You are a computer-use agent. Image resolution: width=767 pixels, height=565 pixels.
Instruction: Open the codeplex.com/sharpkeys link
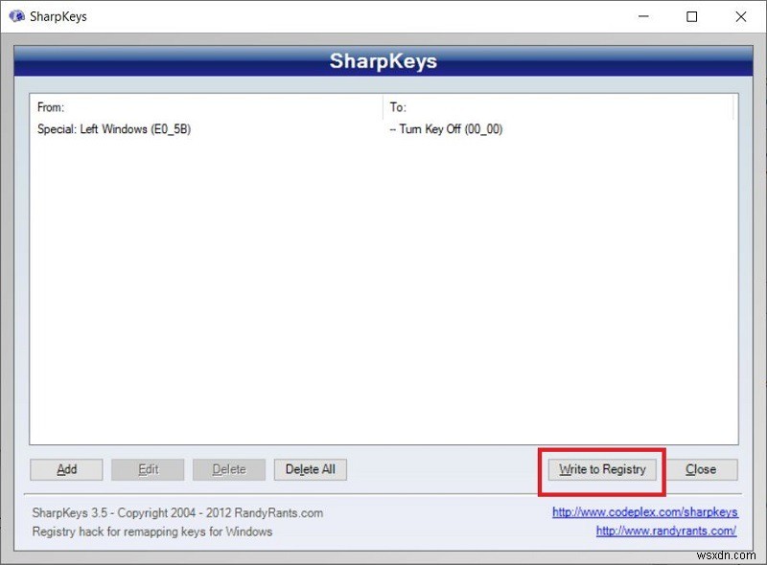644,512
